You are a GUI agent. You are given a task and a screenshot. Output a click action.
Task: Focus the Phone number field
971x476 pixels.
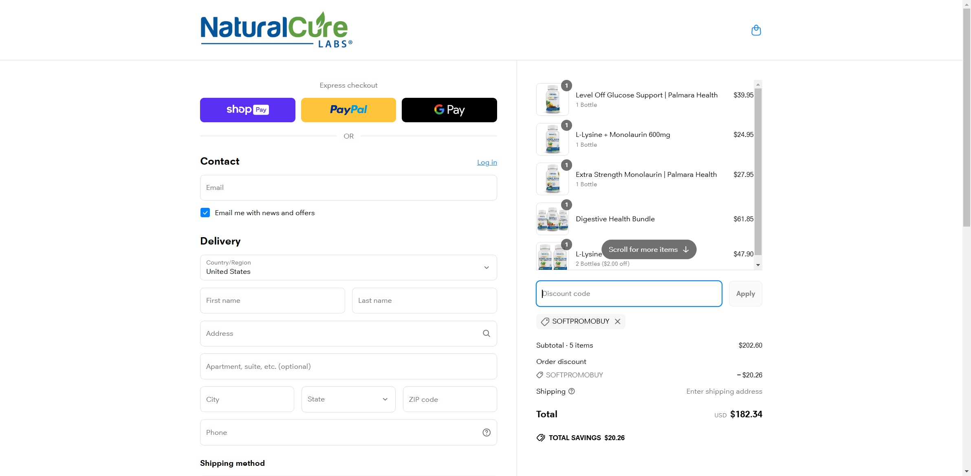pyautogui.click(x=348, y=432)
